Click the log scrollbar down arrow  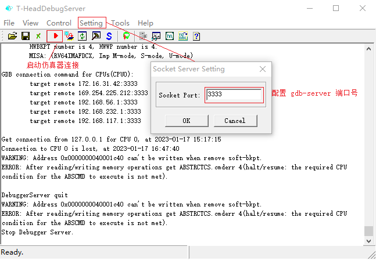(x=368, y=241)
